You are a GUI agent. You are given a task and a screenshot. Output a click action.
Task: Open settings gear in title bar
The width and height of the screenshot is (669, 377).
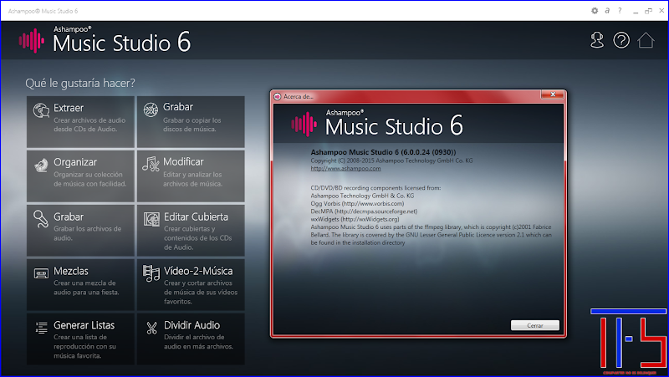(x=595, y=11)
